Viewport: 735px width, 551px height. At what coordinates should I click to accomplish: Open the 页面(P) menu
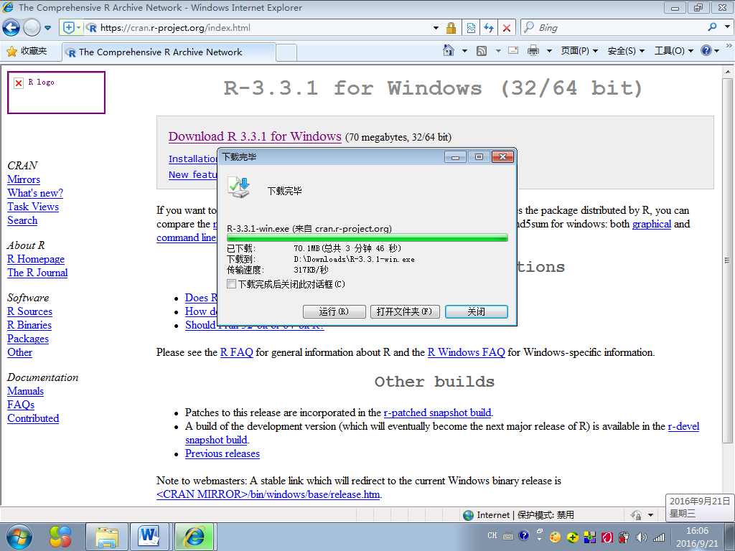(x=579, y=51)
